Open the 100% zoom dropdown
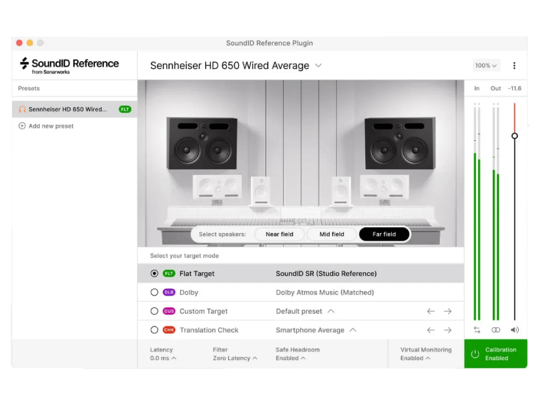Viewport: 542px width, 406px height. pyautogui.click(x=486, y=66)
